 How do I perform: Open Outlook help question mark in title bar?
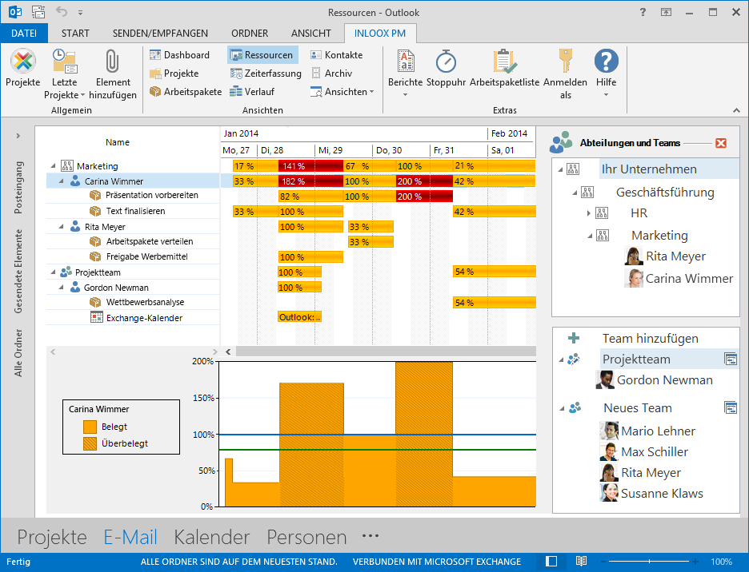[643, 12]
